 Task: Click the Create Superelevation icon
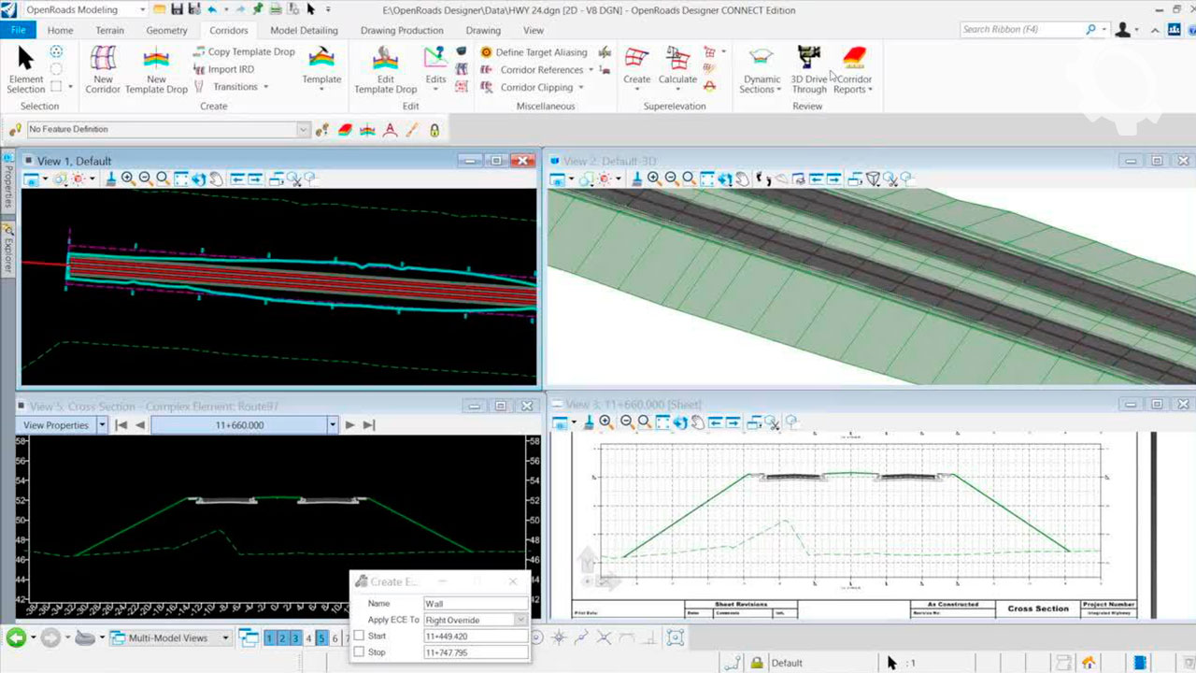(x=636, y=59)
